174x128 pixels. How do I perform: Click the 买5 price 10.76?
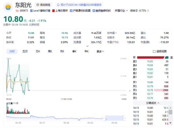pyautogui.click(x=150, y=98)
